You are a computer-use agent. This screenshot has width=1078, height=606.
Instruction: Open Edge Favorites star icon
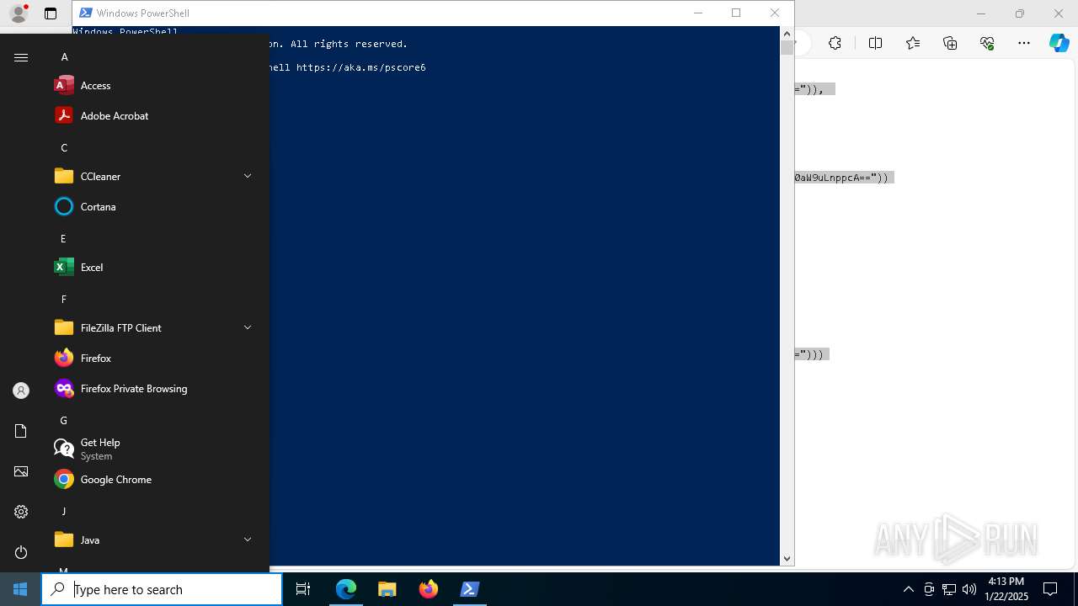(913, 43)
